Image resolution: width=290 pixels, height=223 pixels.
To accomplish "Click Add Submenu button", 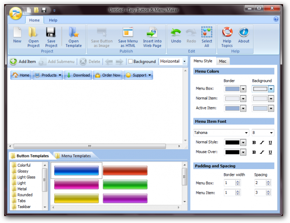I will coord(57,61).
